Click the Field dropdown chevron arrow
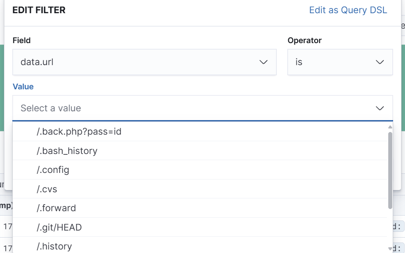 click(264, 62)
